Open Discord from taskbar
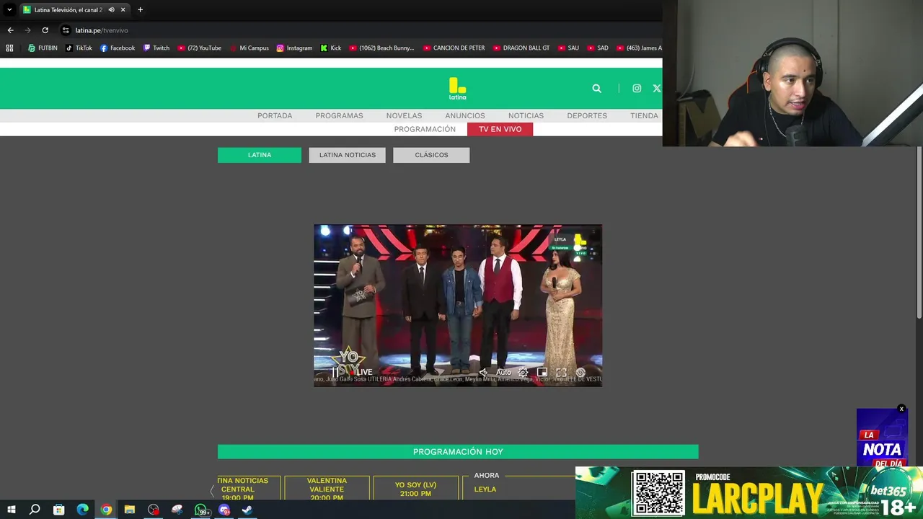The image size is (923, 519). [224, 510]
